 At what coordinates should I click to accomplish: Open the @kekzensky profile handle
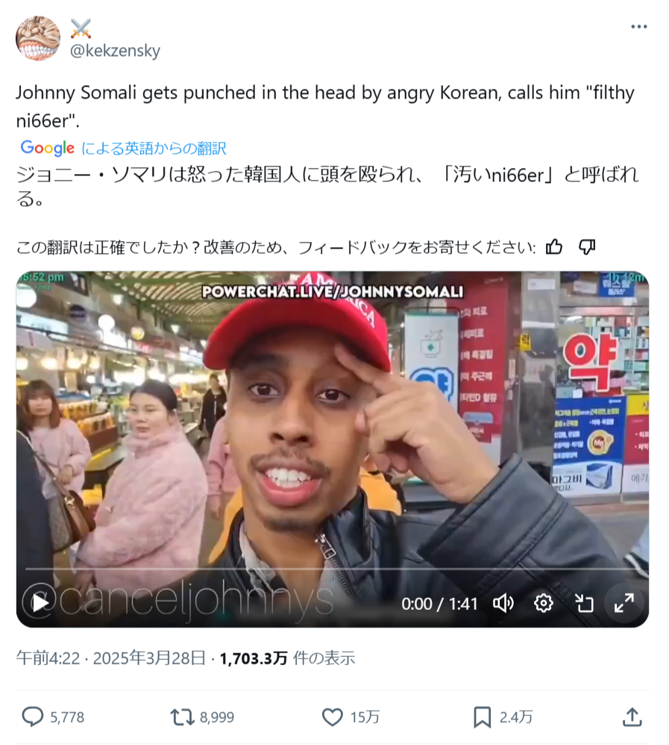point(115,50)
